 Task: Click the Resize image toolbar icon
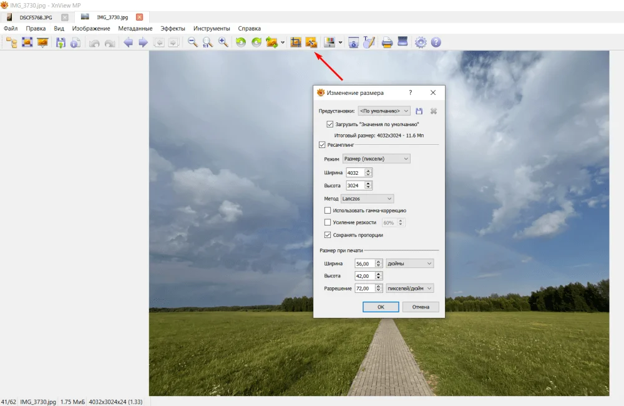(311, 42)
